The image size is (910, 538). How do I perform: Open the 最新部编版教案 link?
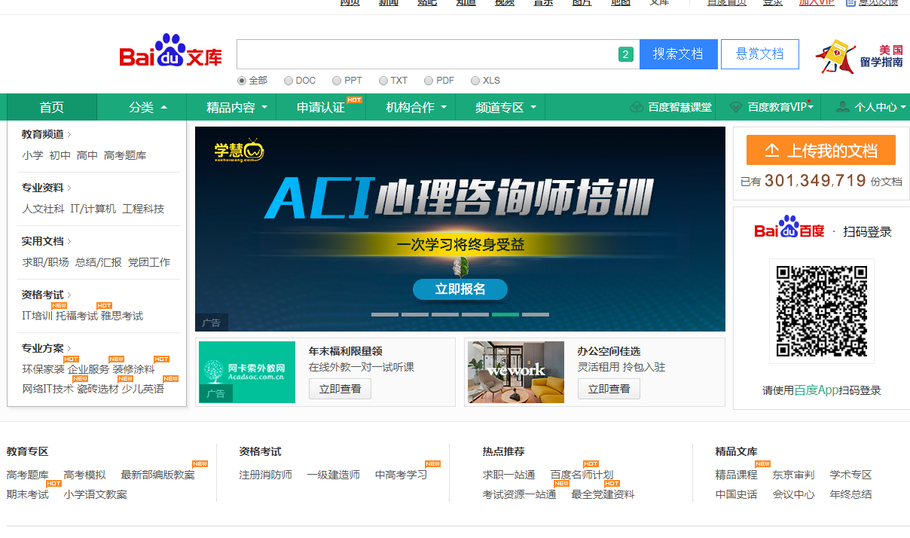click(x=158, y=475)
